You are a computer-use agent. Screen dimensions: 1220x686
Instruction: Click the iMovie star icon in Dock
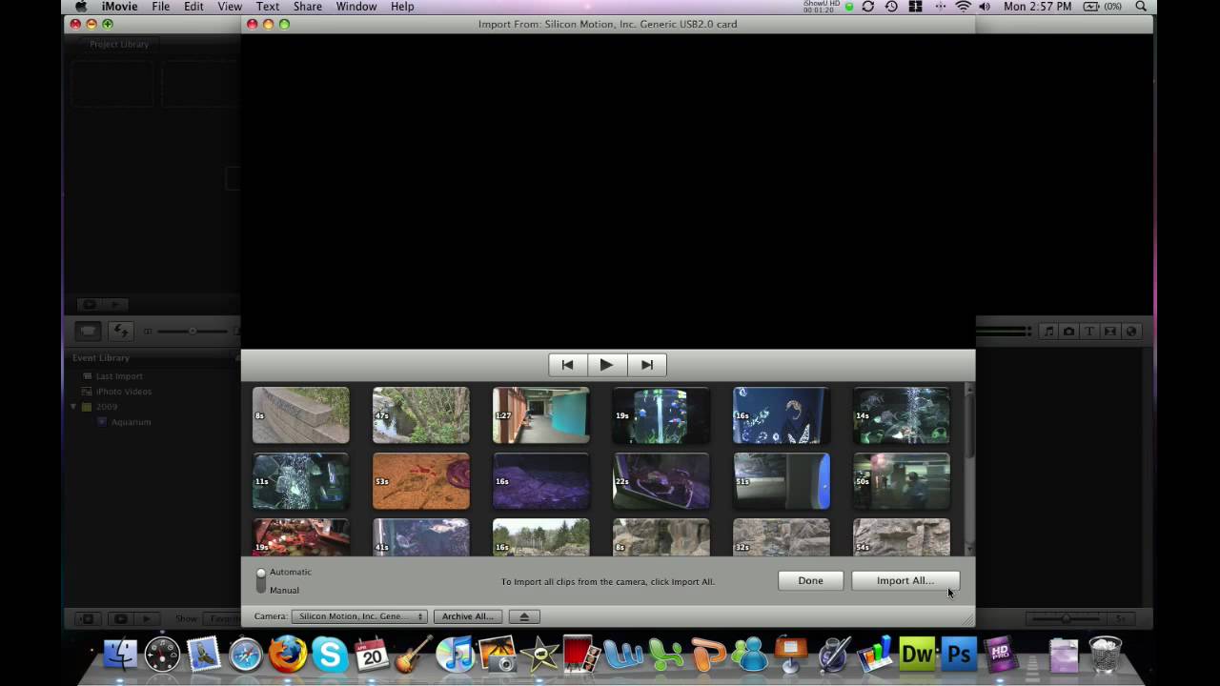coord(539,655)
